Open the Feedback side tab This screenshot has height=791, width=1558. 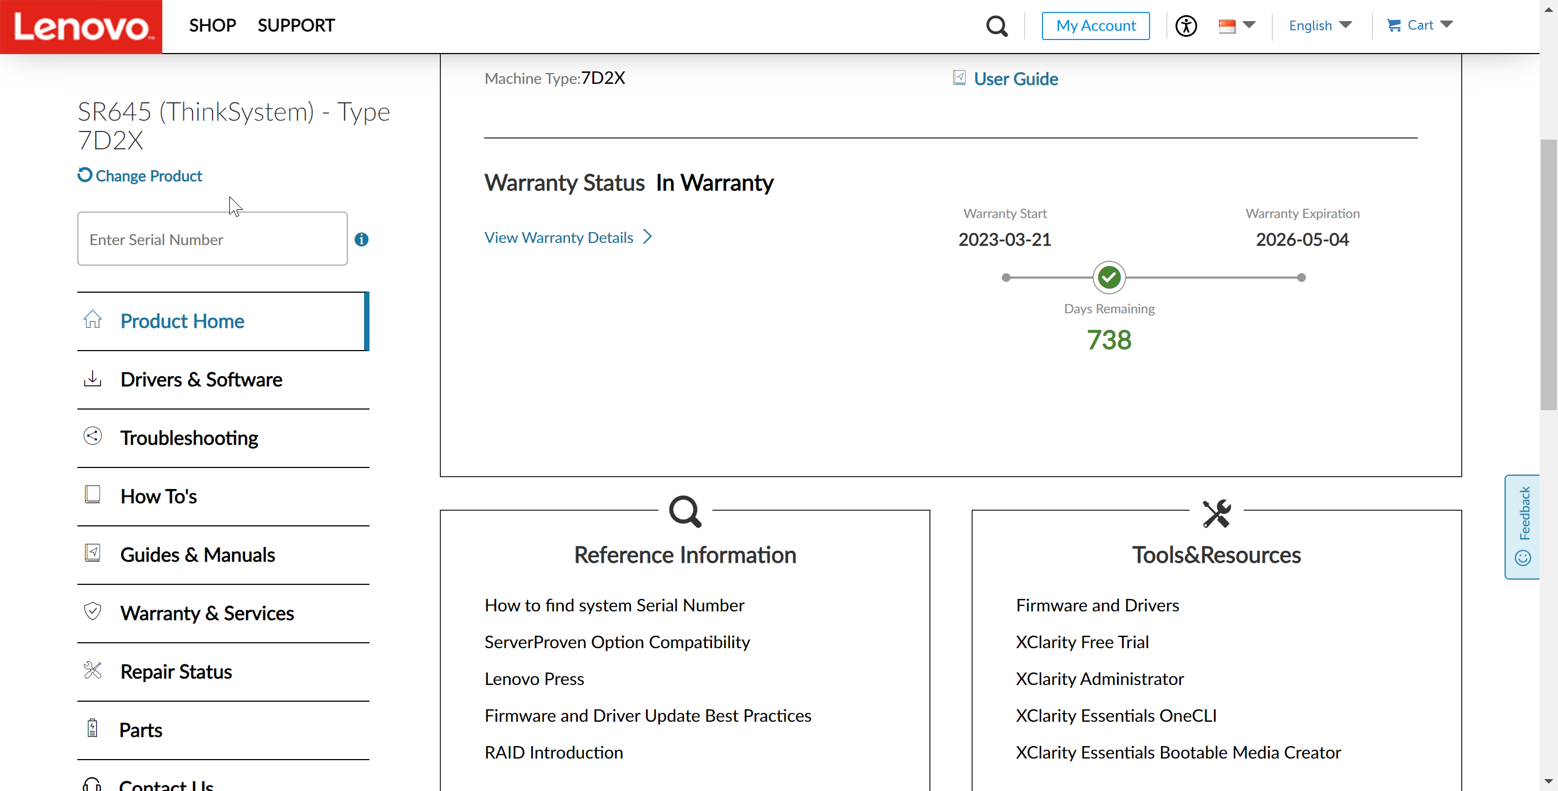click(1522, 527)
